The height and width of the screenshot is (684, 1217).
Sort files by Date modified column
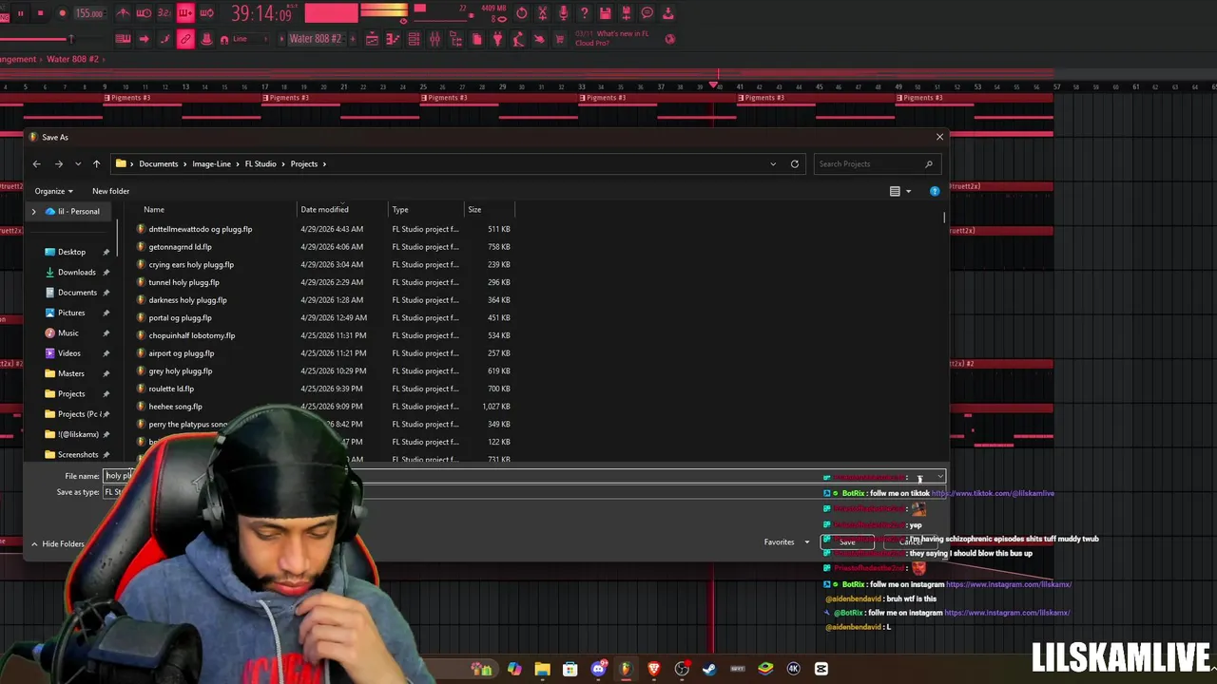(324, 209)
